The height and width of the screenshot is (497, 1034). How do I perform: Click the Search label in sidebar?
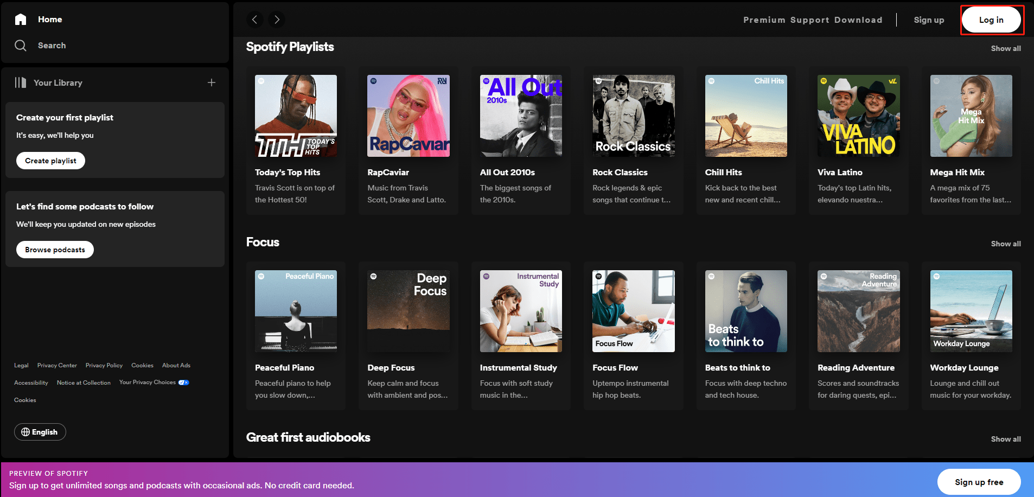(x=52, y=46)
